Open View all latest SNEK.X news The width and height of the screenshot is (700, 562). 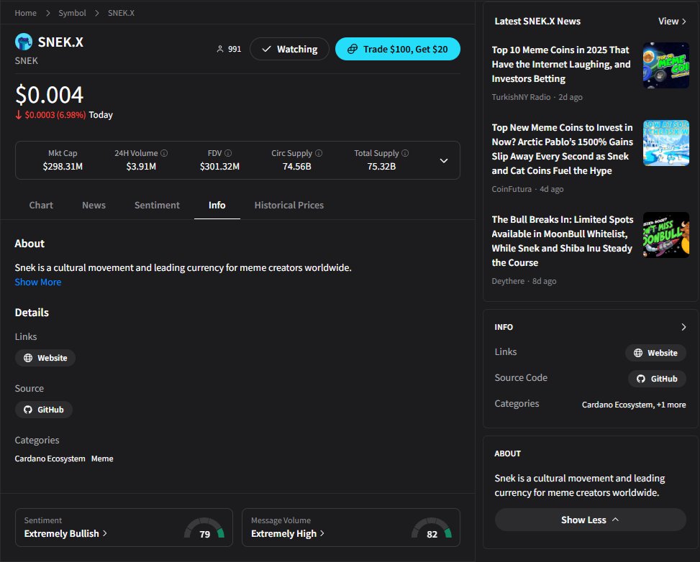pos(672,21)
